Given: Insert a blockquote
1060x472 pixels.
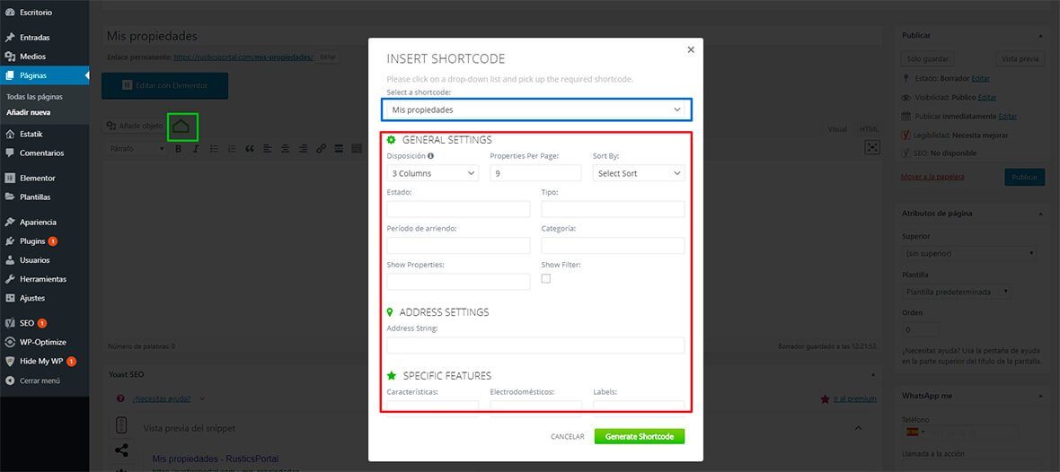Looking at the screenshot, I should [x=250, y=149].
